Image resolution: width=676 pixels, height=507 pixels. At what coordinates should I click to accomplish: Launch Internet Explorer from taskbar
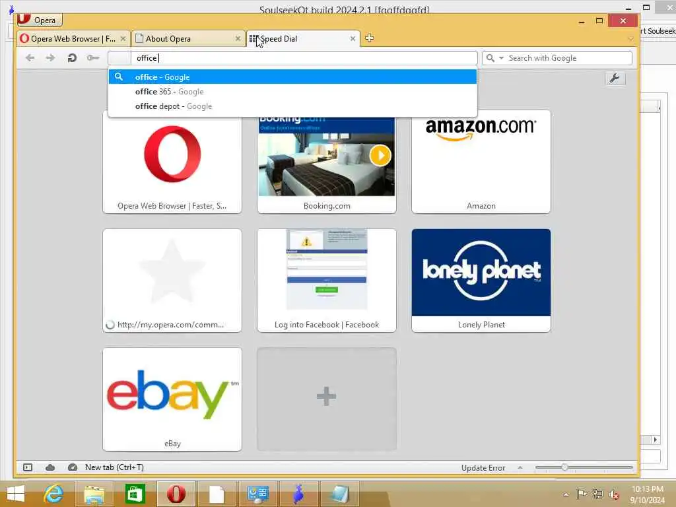pos(53,494)
